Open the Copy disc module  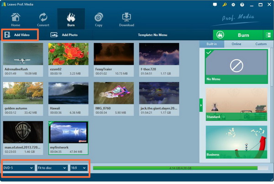[99, 19]
